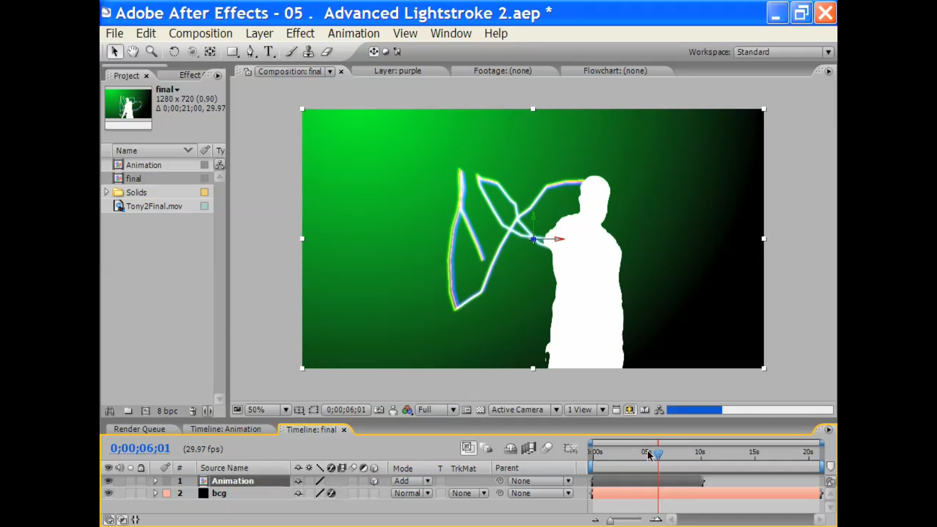Image resolution: width=937 pixels, height=527 pixels.
Task: Switch to the Timeline: Animation tab
Action: click(x=224, y=429)
